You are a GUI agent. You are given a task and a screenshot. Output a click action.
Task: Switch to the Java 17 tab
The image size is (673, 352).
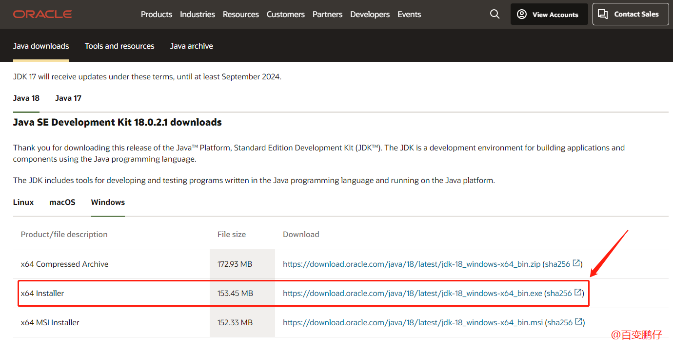(x=68, y=98)
